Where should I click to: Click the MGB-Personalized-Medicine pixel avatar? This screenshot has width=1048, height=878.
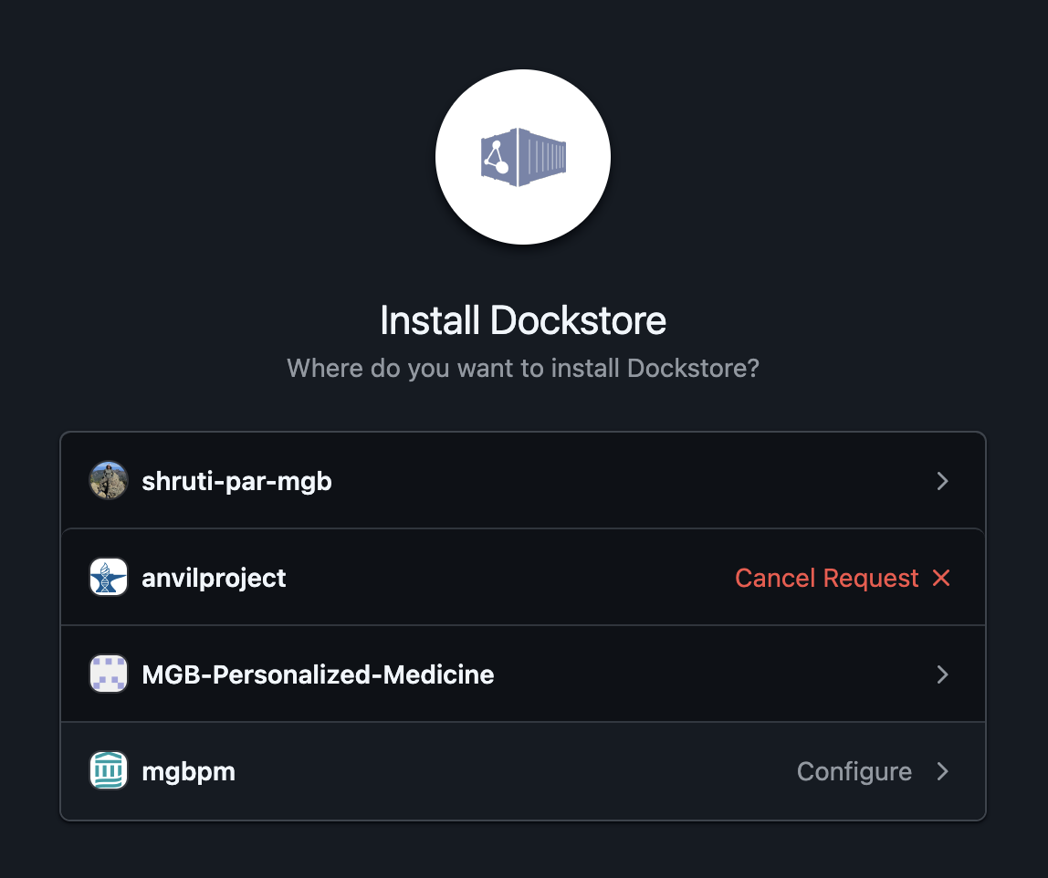tap(109, 674)
